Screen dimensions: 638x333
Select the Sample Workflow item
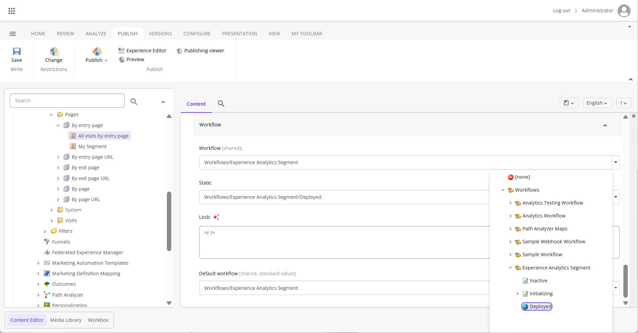pyautogui.click(x=539, y=255)
